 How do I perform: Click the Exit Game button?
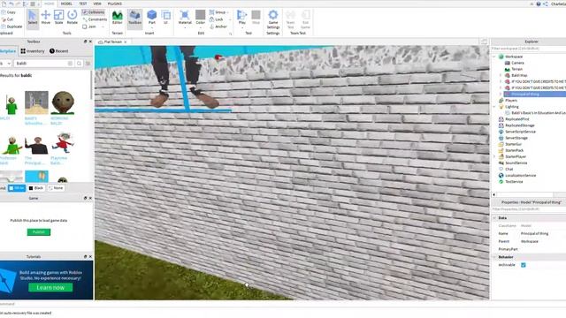(305, 19)
